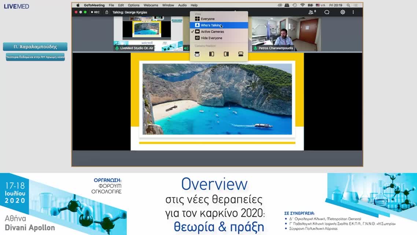Viewport: 417px width, 235px height.
Task: Open the Webcams menu
Action: coord(151,5)
